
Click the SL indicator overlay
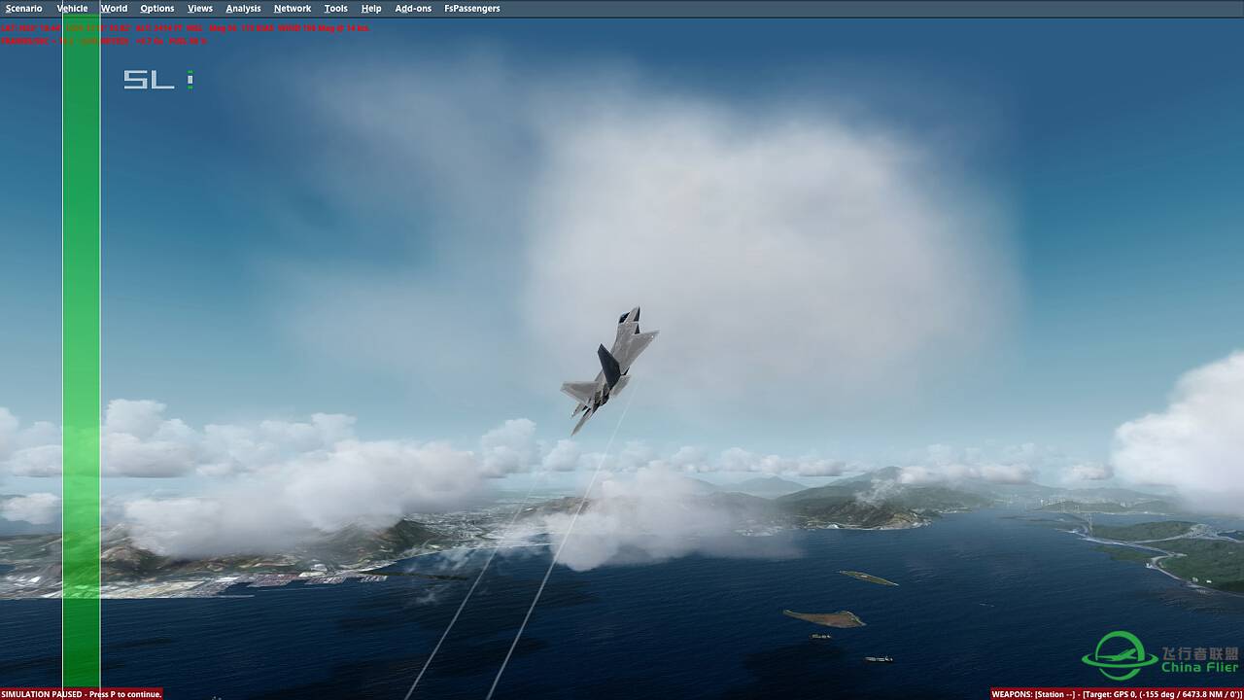157,80
